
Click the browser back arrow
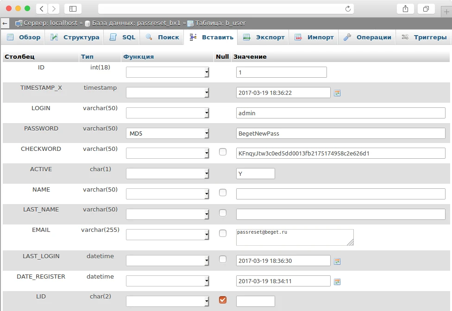click(x=42, y=9)
